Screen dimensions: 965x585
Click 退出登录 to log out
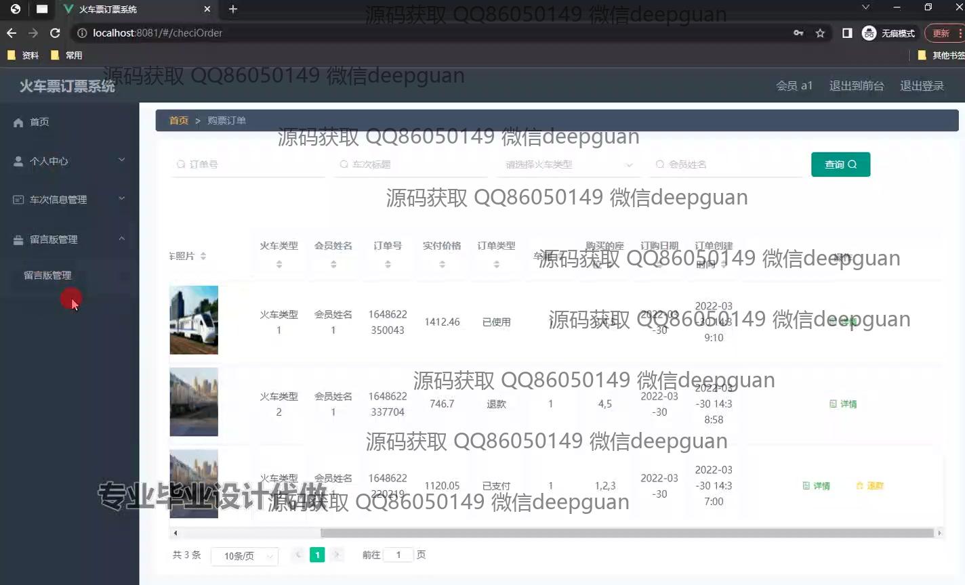(x=922, y=86)
